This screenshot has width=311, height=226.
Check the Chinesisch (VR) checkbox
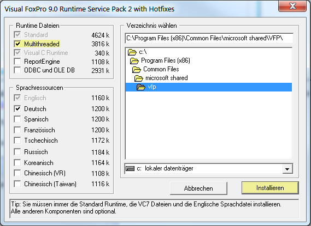[x=17, y=173]
